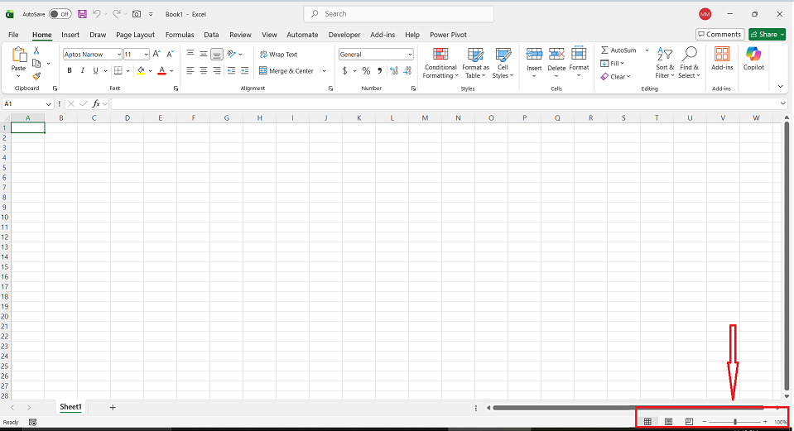This screenshot has height=431, width=794.
Task: Expand Merge & Center options arrow
Action: (324, 71)
